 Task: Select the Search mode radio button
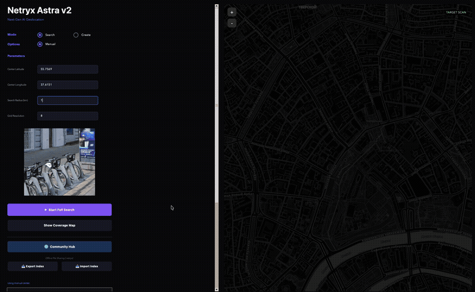(40, 35)
